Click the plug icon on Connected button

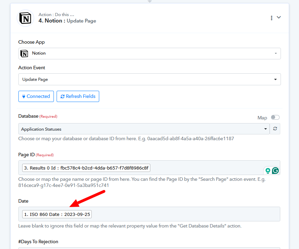(x=24, y=97)
